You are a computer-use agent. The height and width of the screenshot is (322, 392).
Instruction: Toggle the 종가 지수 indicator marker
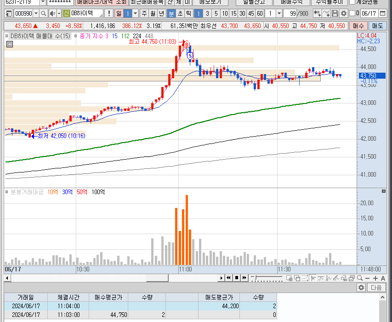75,36
